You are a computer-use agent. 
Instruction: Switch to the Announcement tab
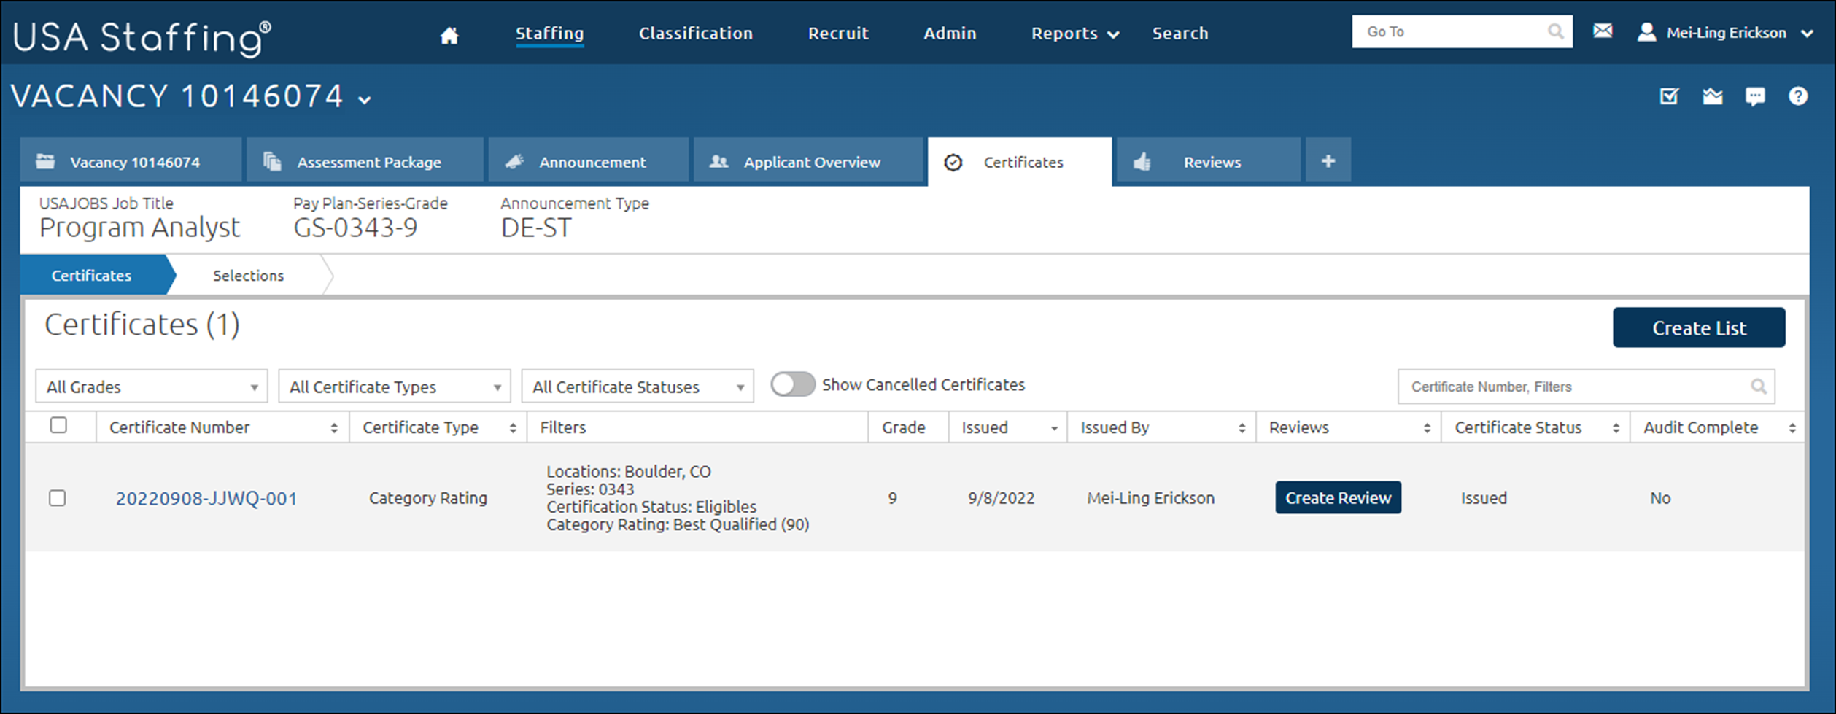pyautogui.click(x=588, y=160)
